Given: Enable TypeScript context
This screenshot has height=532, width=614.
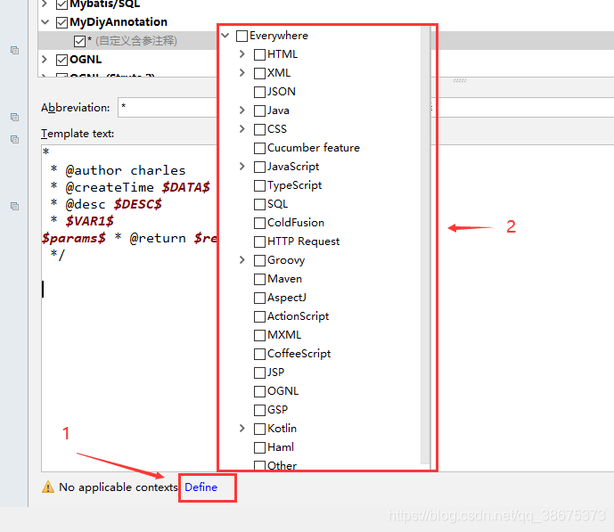Looking at the screenshot, I should pos(259,186).
